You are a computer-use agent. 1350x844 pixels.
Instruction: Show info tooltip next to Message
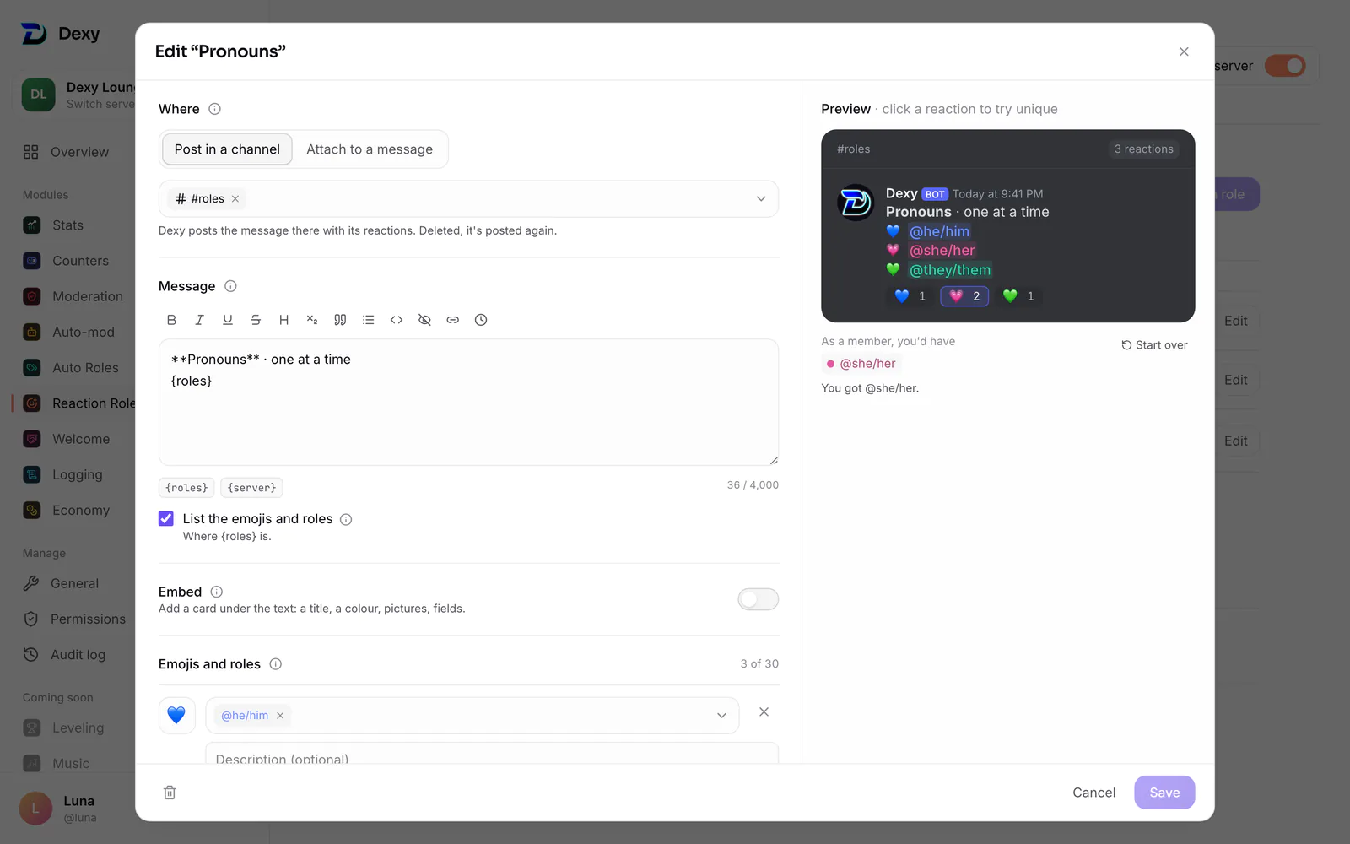[x=230, y=286]
